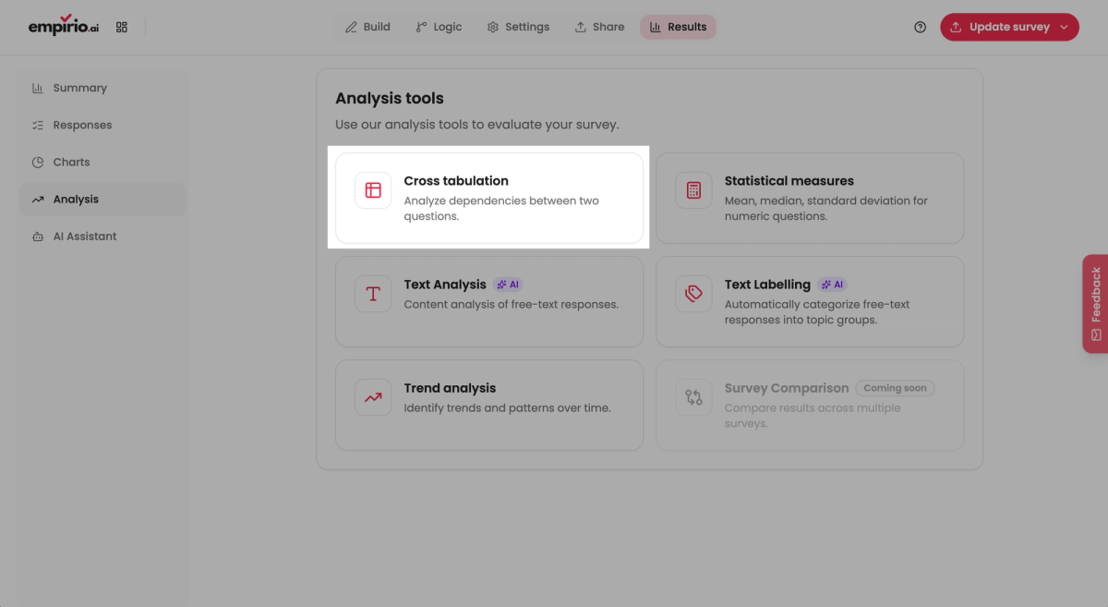
Task: Select the Results tab
Action: pyautogui.click(x=678, y=27)
